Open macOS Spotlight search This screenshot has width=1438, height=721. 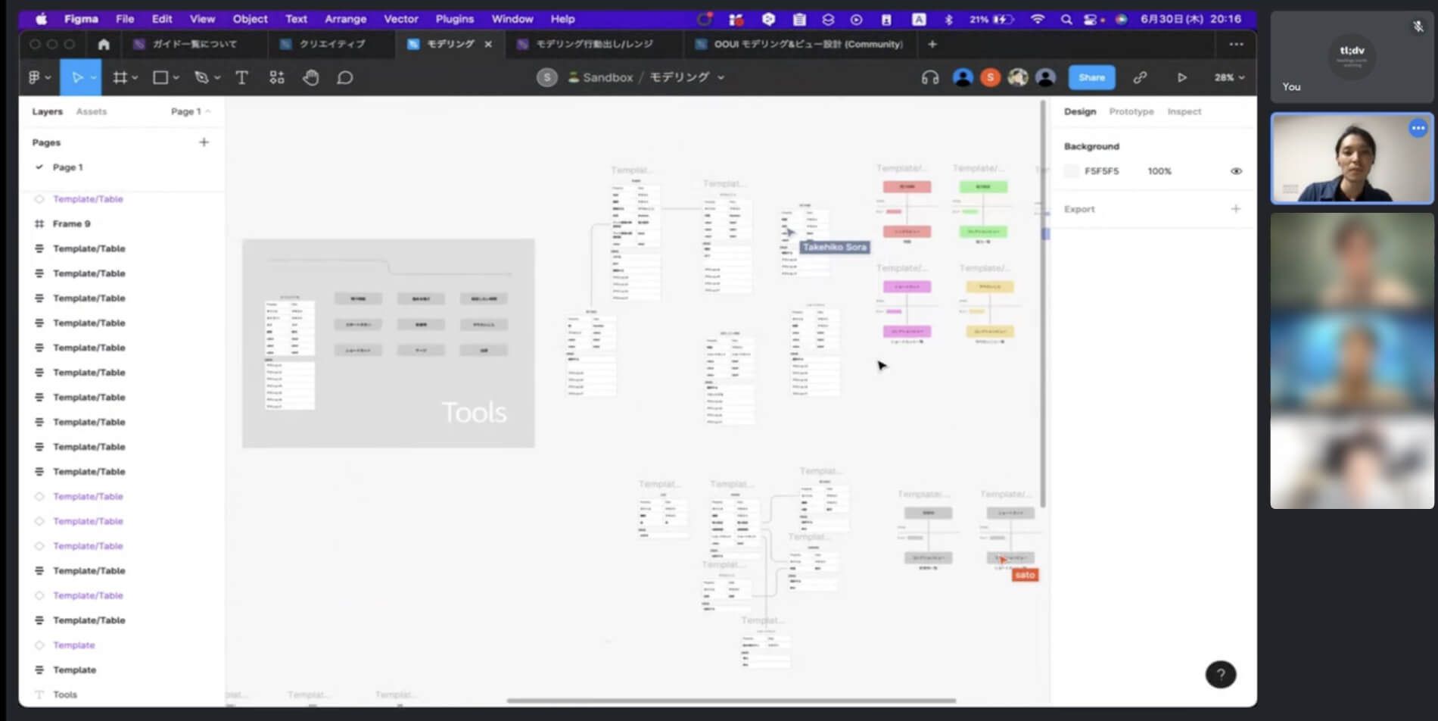pyautogui.click(x=1066, y=19)
